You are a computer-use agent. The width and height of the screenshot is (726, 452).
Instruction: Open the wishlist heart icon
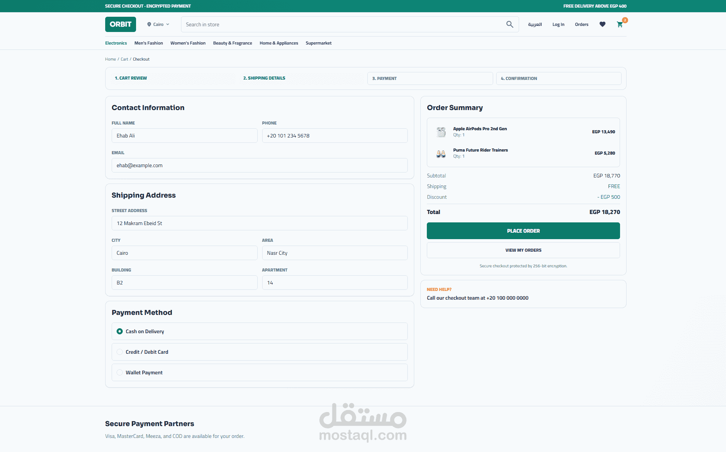(603, 24)
